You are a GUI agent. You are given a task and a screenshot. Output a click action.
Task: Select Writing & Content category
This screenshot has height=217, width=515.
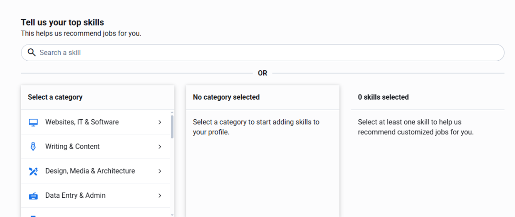[96, 147]
